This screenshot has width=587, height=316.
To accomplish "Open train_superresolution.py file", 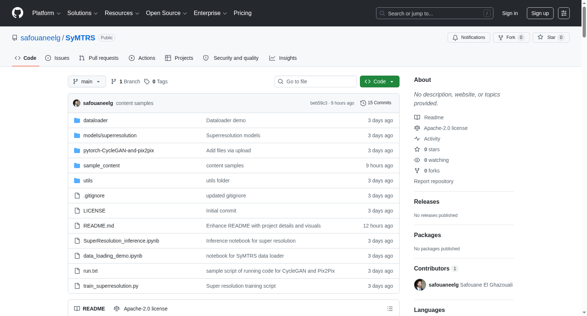I will [111, 286].
